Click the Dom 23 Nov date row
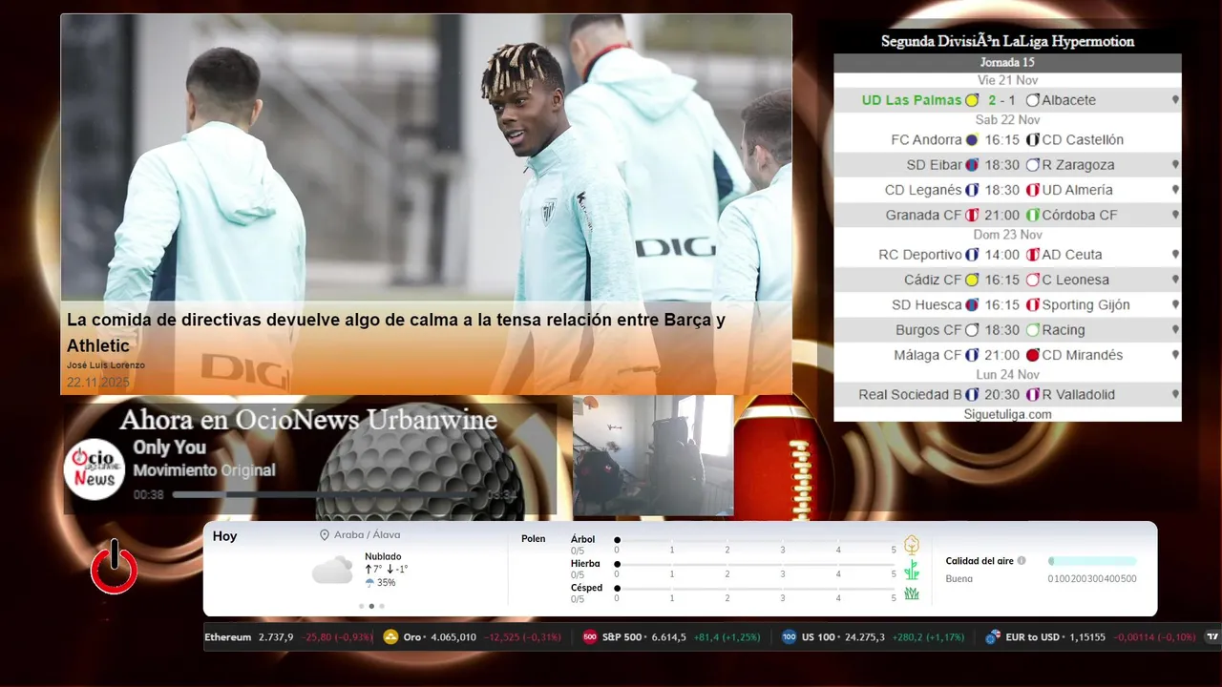Image resolution: width=1222 pixels, height=687 pixels. point(1007,235)
